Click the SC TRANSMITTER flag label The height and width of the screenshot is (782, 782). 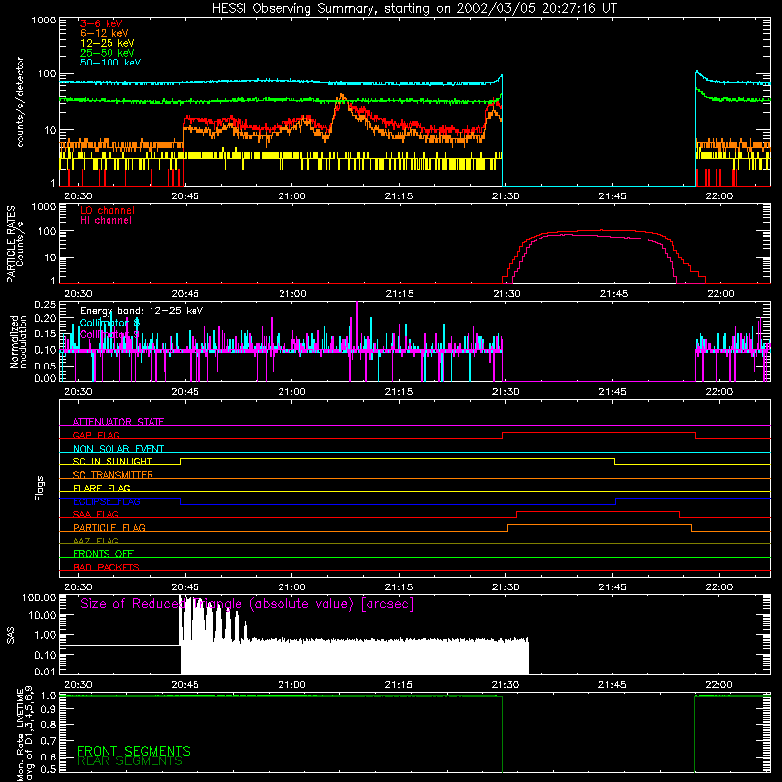112,475
